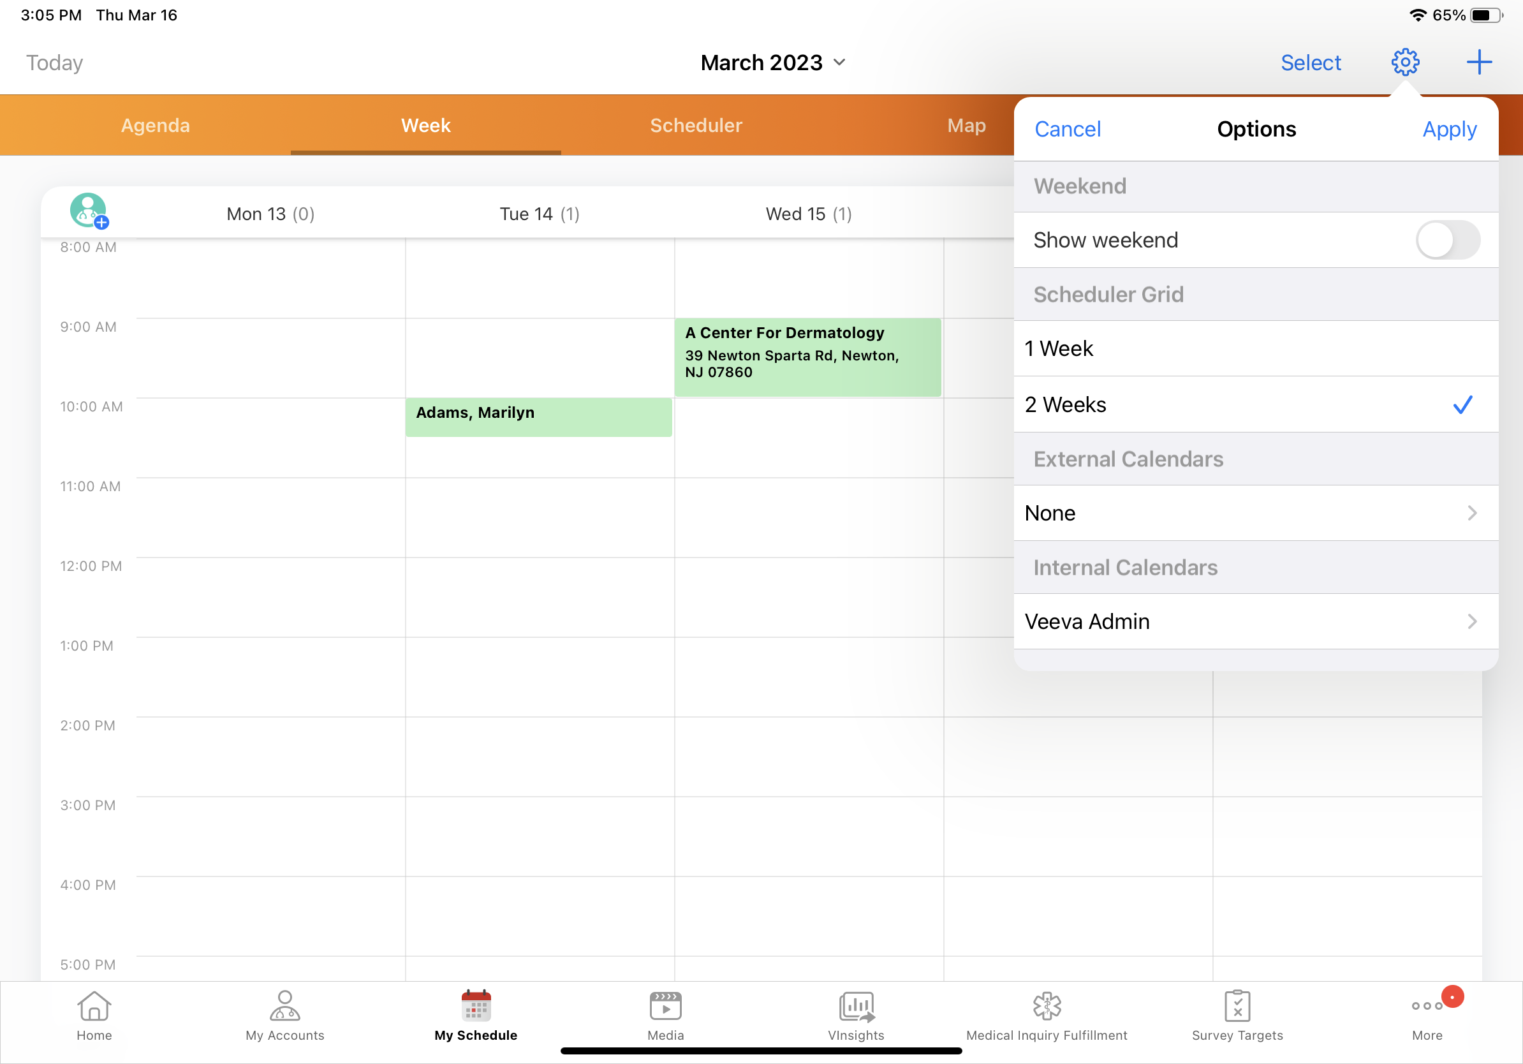This screenshot has height=1064, width=1523.
Task: Open the settings gear icon
Action: tap(1404, 63)
